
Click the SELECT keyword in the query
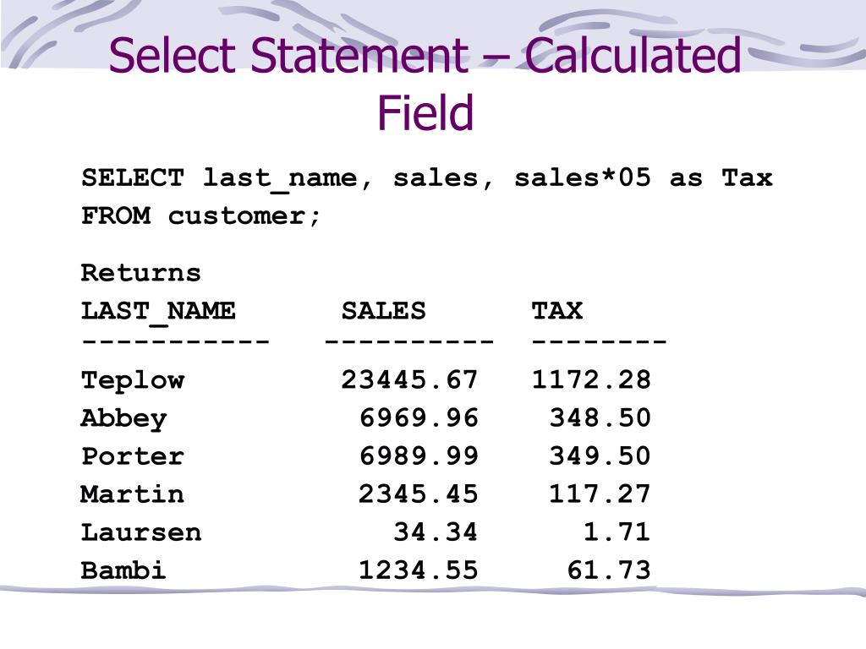tap(133, 177)
